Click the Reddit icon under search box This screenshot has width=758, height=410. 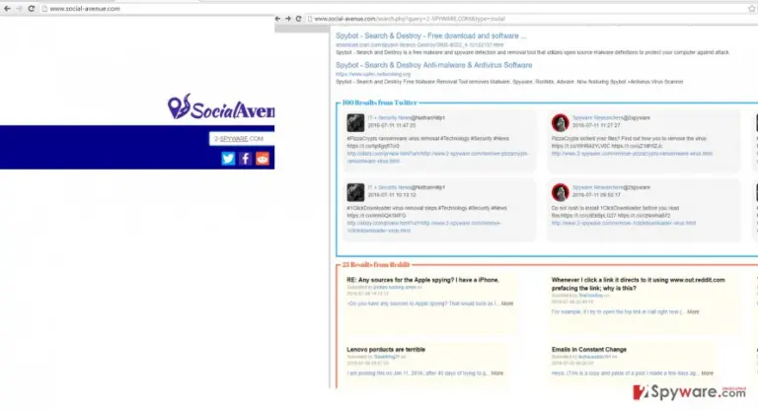[x=263, y=159]
